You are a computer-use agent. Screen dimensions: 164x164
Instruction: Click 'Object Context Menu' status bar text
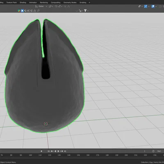point(8,162)
